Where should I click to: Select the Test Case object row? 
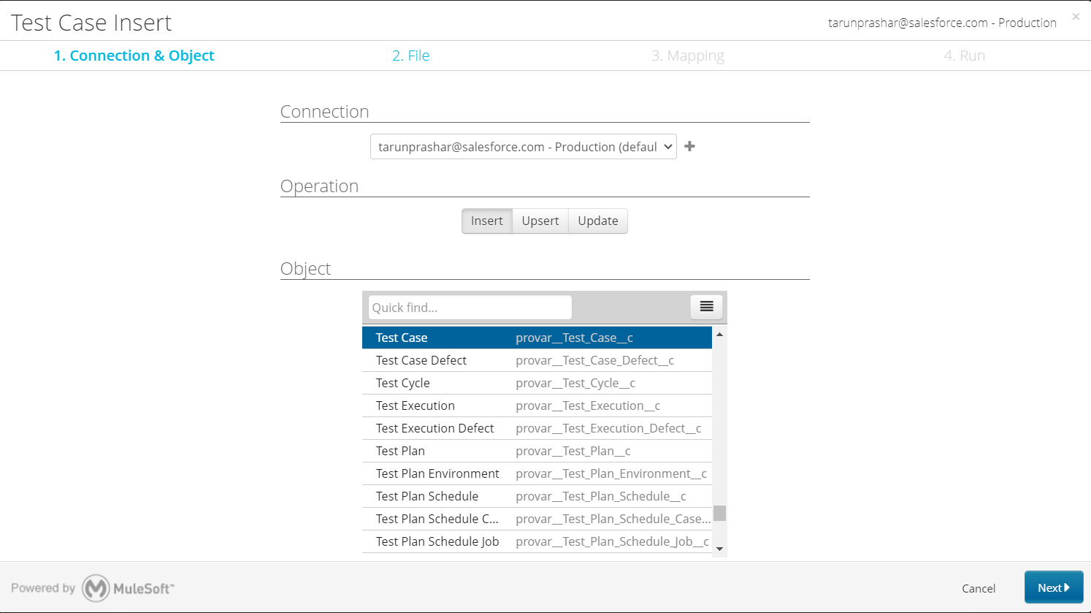tap(537, 338)
